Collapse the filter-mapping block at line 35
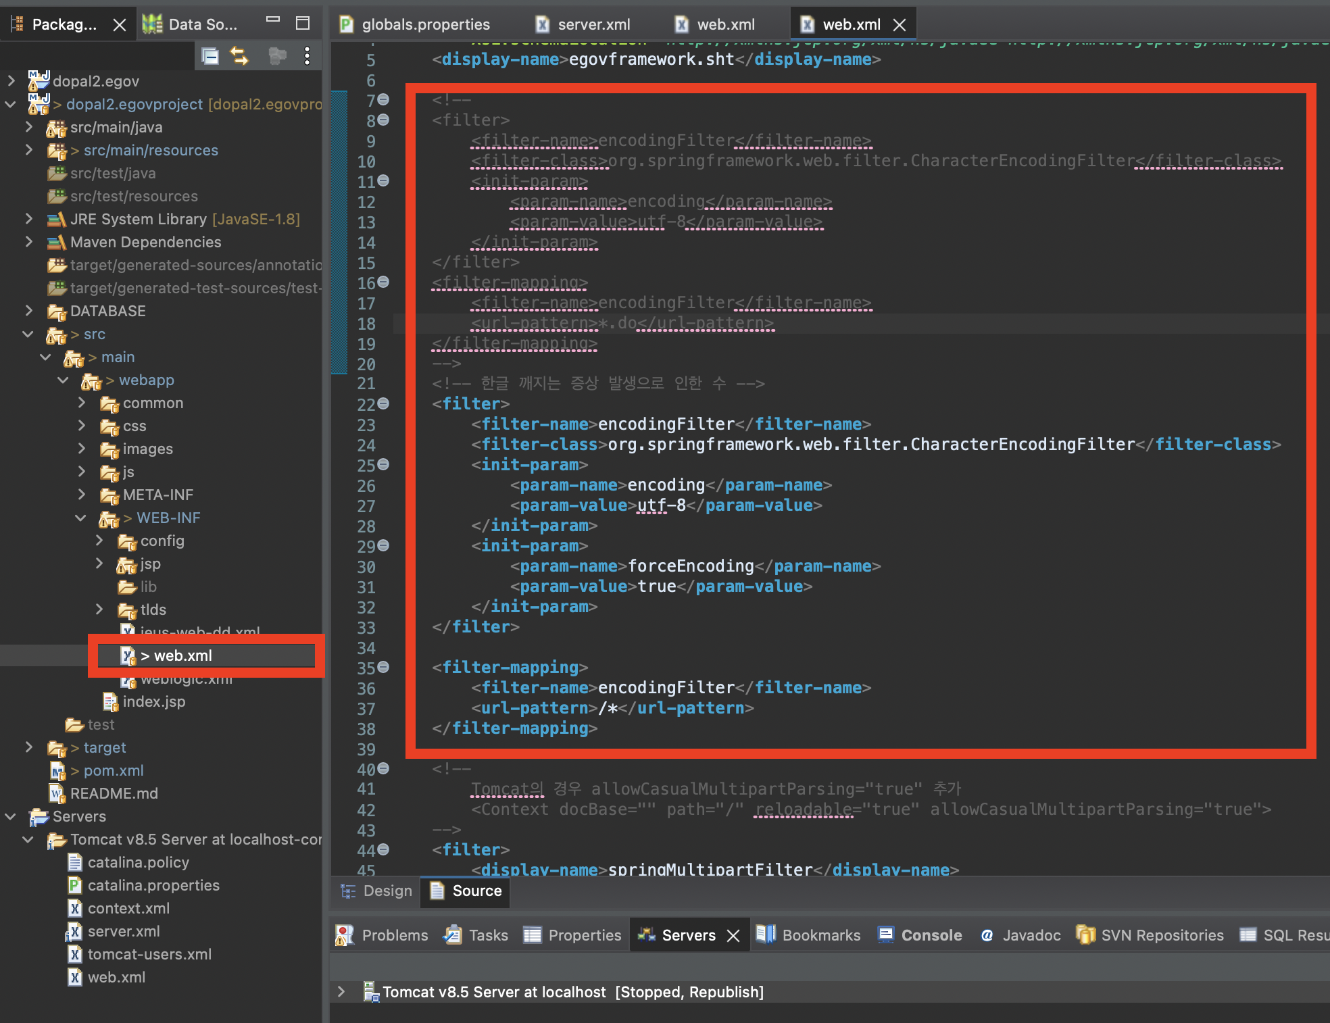This screenshot has width=1330, height=1023. [x=383, y=667]
